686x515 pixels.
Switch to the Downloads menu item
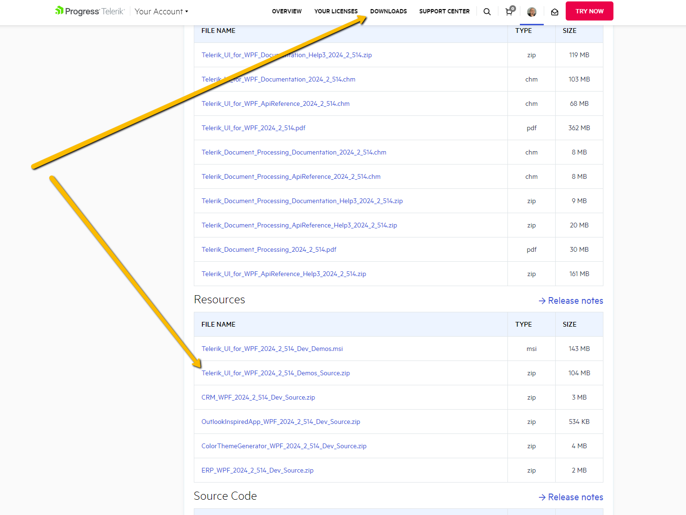click(388, 11)
